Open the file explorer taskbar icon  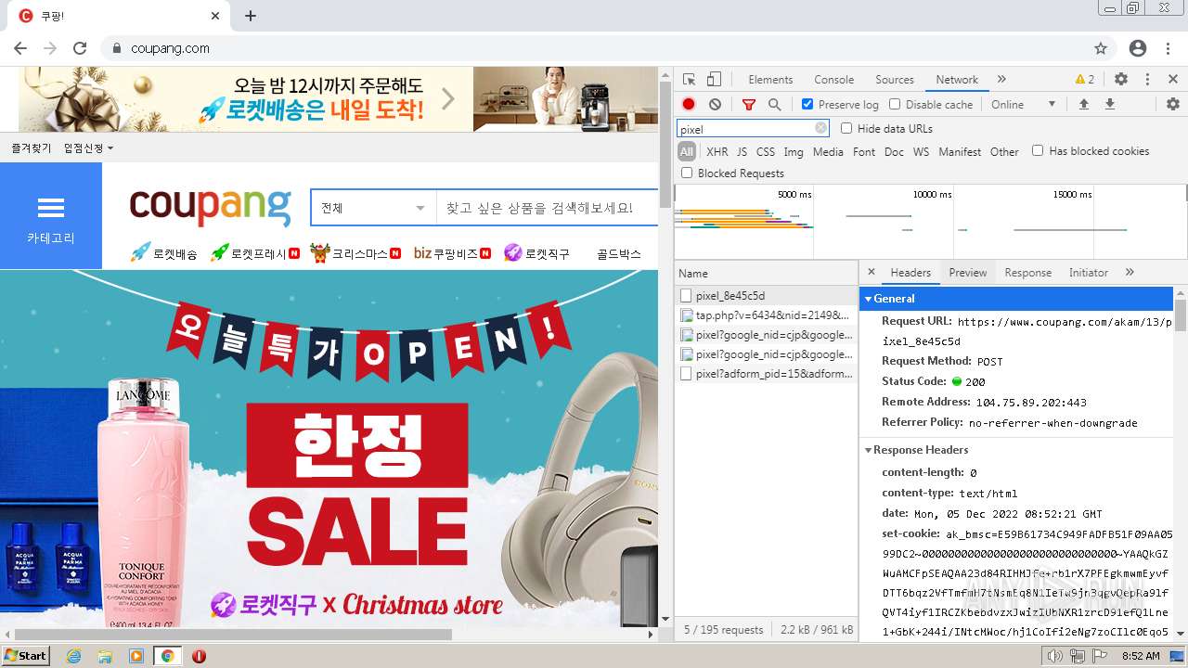105,656
